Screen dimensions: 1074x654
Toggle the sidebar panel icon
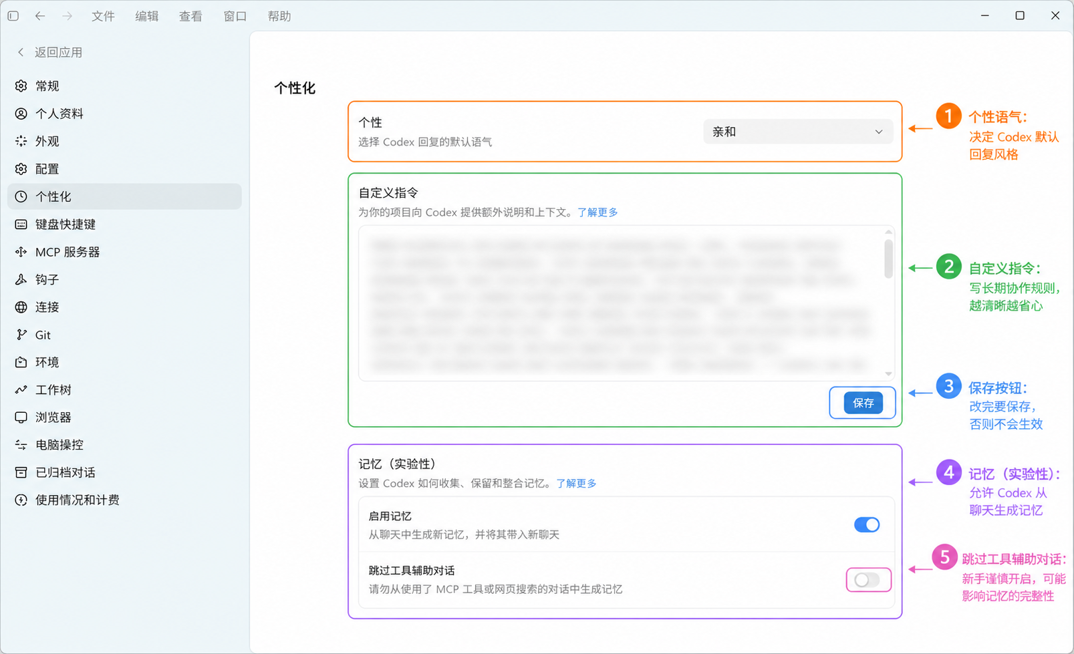[x=13, y=16]
